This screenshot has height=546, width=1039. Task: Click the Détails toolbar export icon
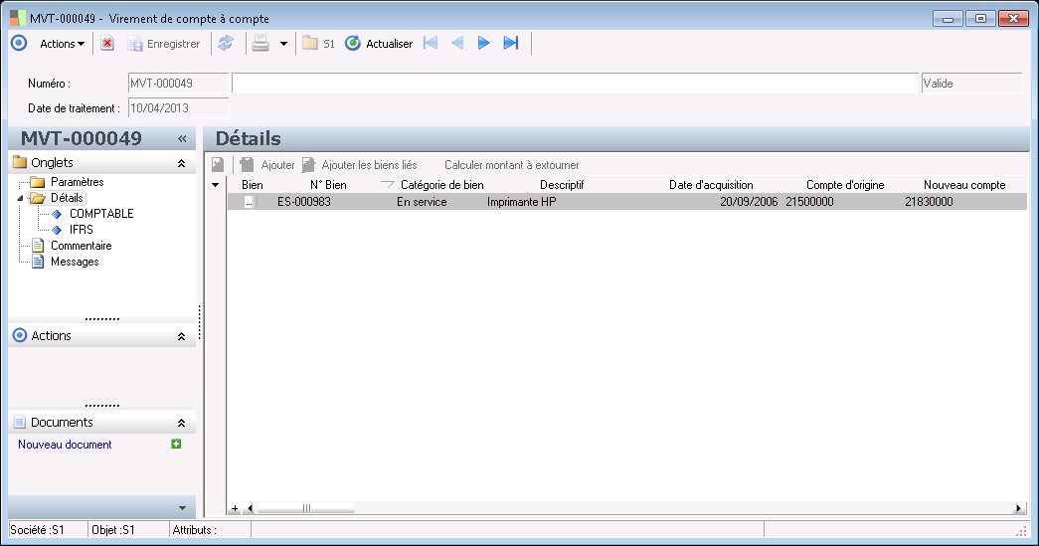click(x=218, y=165)
